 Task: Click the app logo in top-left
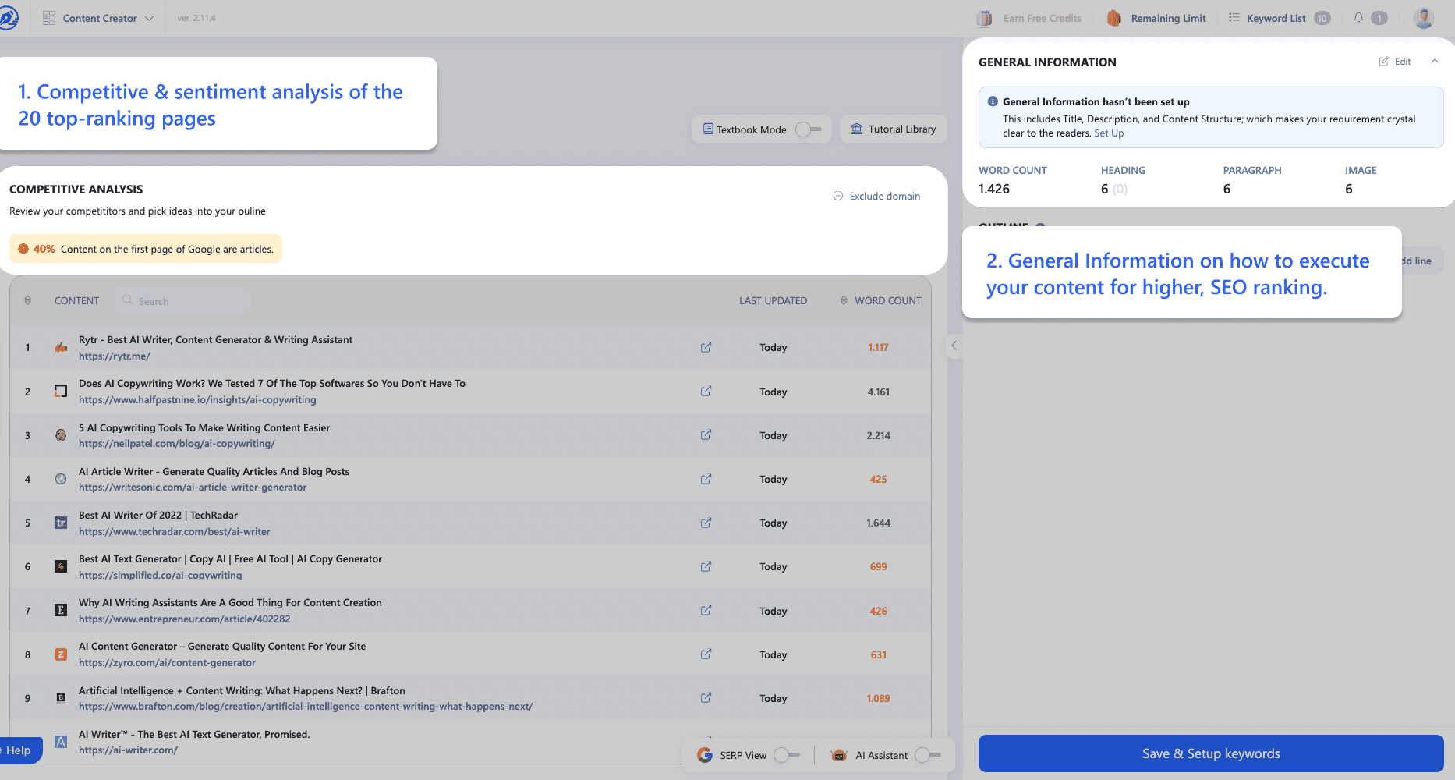point(8,18)
